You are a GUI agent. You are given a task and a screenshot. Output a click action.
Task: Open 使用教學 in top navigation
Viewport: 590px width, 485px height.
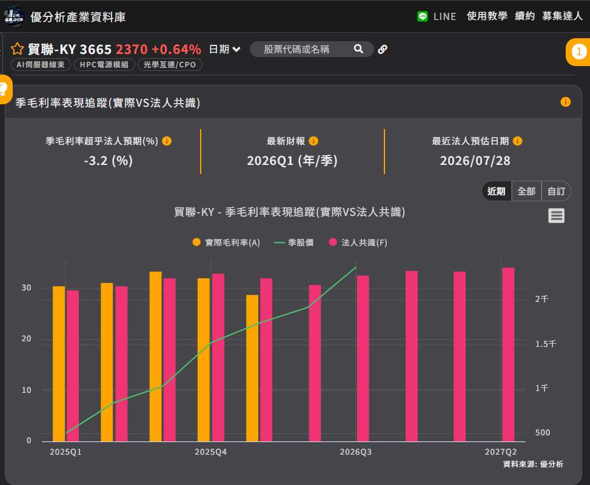click(x=487, y=16)
